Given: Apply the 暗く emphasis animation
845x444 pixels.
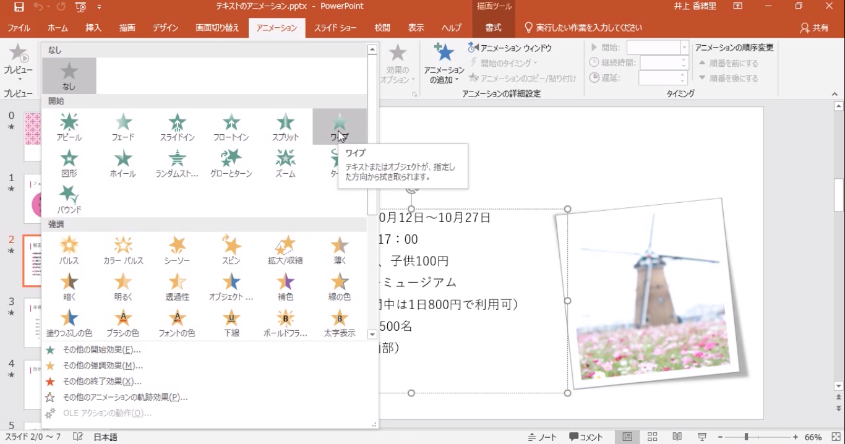Looking at the screenshot, I should click(x=69, y=286).
